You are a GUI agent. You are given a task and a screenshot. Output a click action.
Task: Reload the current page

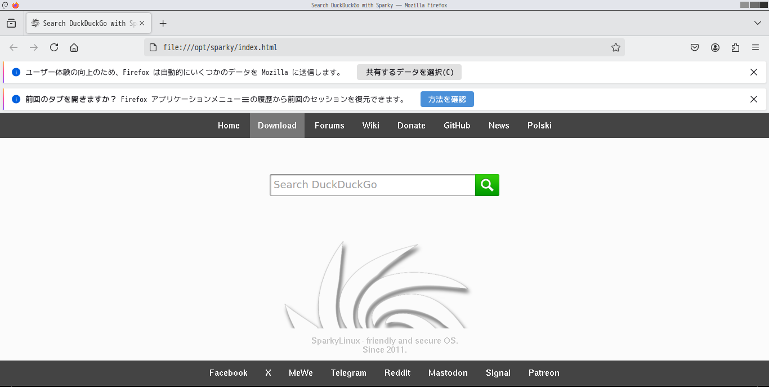tap(54, 47)
